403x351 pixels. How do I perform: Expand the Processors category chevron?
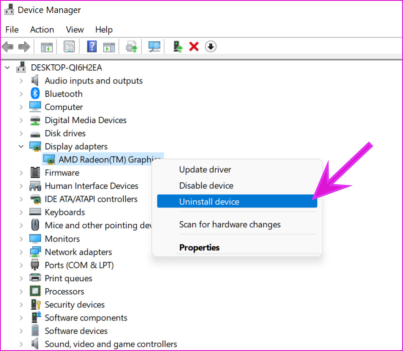21,291
